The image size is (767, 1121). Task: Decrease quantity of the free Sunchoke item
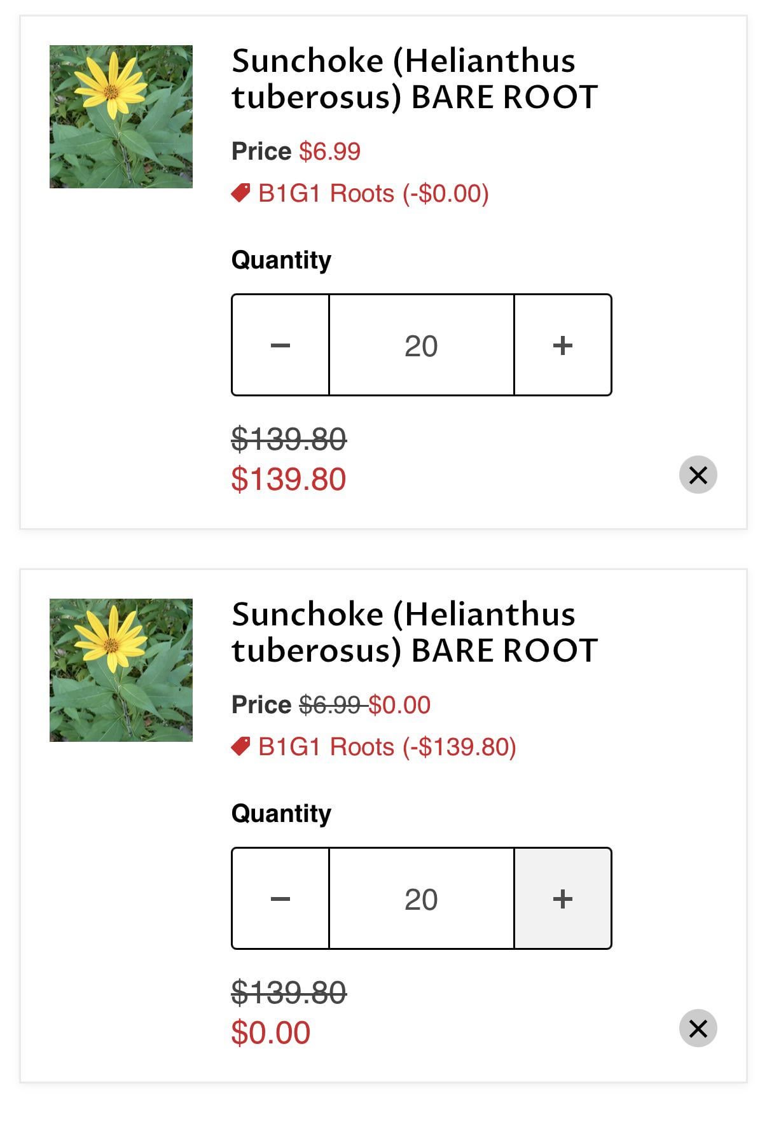[280, 898]
